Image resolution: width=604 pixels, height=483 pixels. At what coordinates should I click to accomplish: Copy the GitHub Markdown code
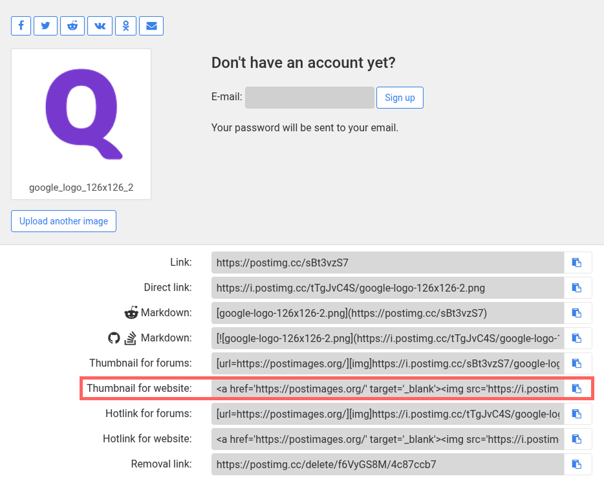point(577,338)
